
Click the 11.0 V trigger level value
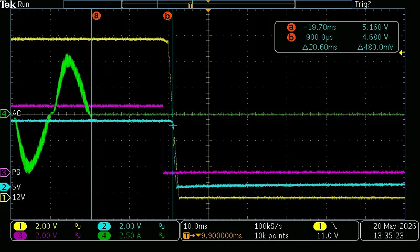pos(327,236)
